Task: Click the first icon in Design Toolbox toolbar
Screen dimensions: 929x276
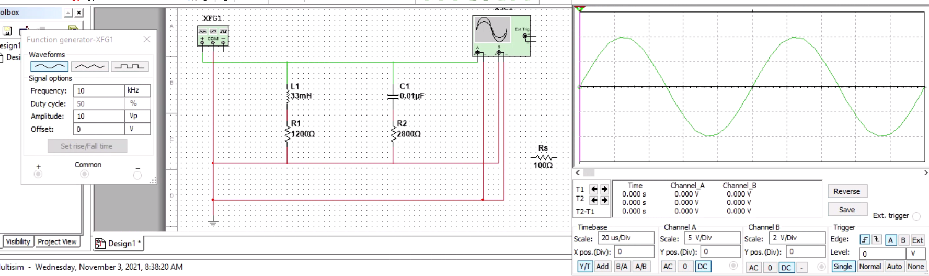Action: tap(7, 31)
